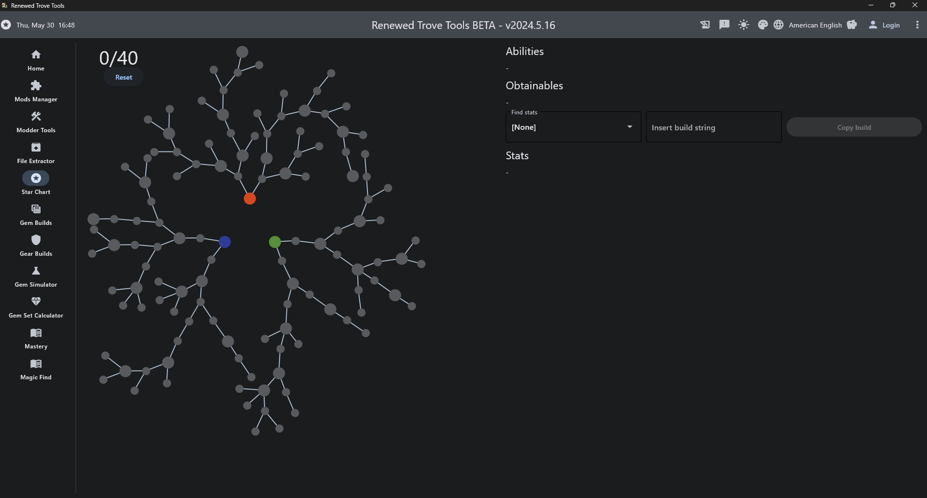
Task: Open the three-dot overflow menu
Action: [917, 25]
